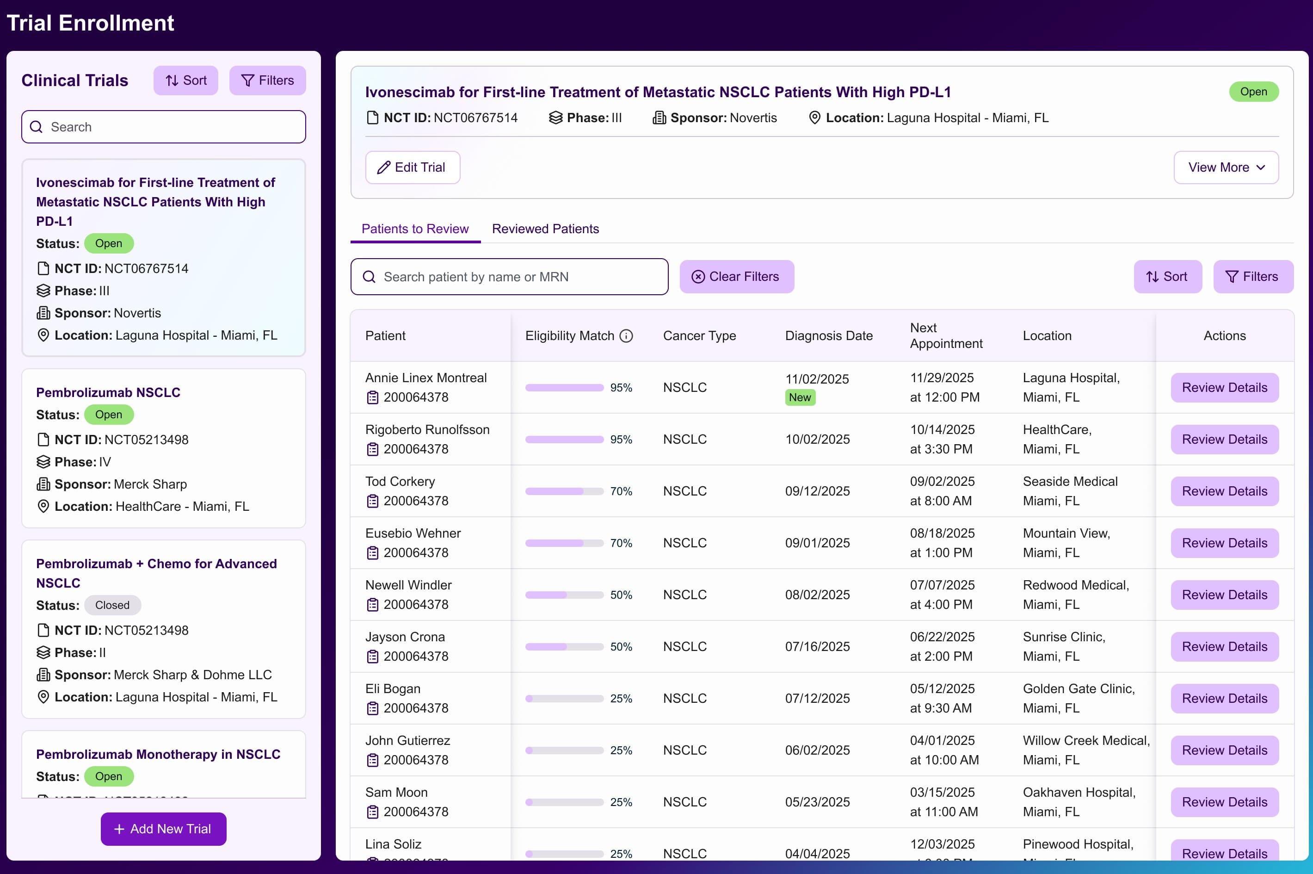
Task: Click MRN clipboard icon under Tod Corkery
Action: tap(373, 501)
